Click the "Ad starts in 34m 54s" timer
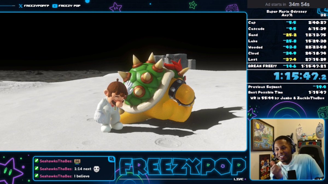Image resolution: width=328 pixels, height=184 pixels. (287, 4)
